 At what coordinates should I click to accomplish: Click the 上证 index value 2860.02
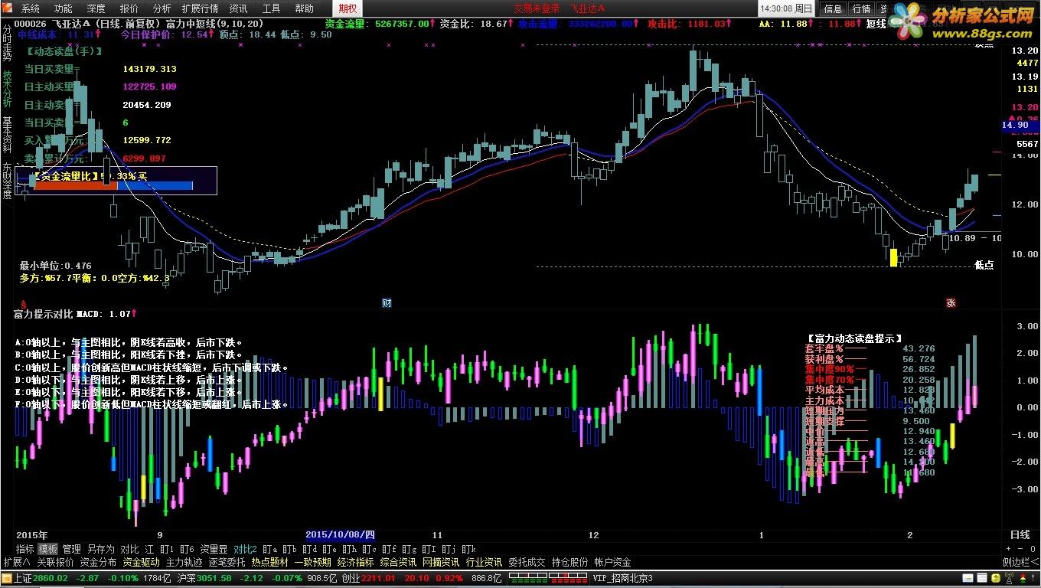pos(51,578)
